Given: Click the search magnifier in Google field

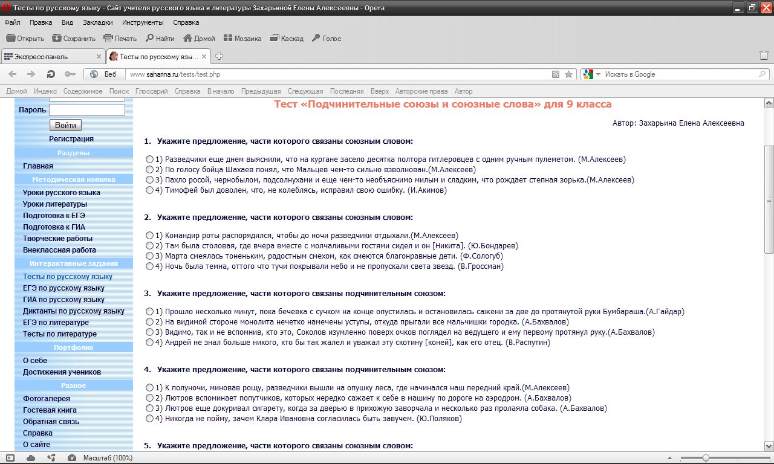Looking at the screenshot, I should point(763,74).
